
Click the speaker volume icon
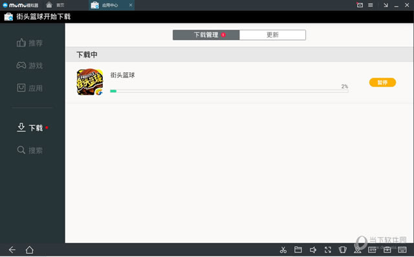(313, 250)
